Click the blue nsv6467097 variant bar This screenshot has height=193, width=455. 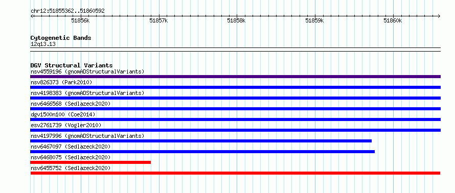click(202, 152)
